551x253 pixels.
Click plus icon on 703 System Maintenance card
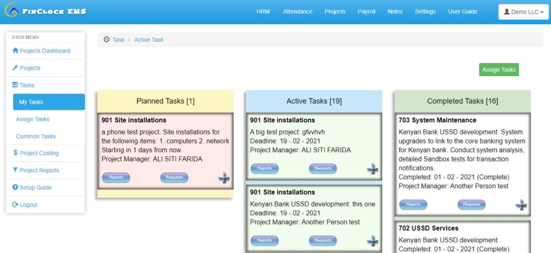pyautogui.click(x=521, y=205)
